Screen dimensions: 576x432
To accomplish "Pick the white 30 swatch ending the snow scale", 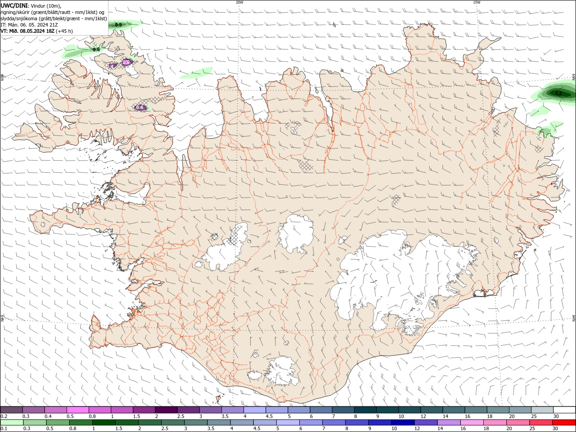I will [x=564, y=410].
